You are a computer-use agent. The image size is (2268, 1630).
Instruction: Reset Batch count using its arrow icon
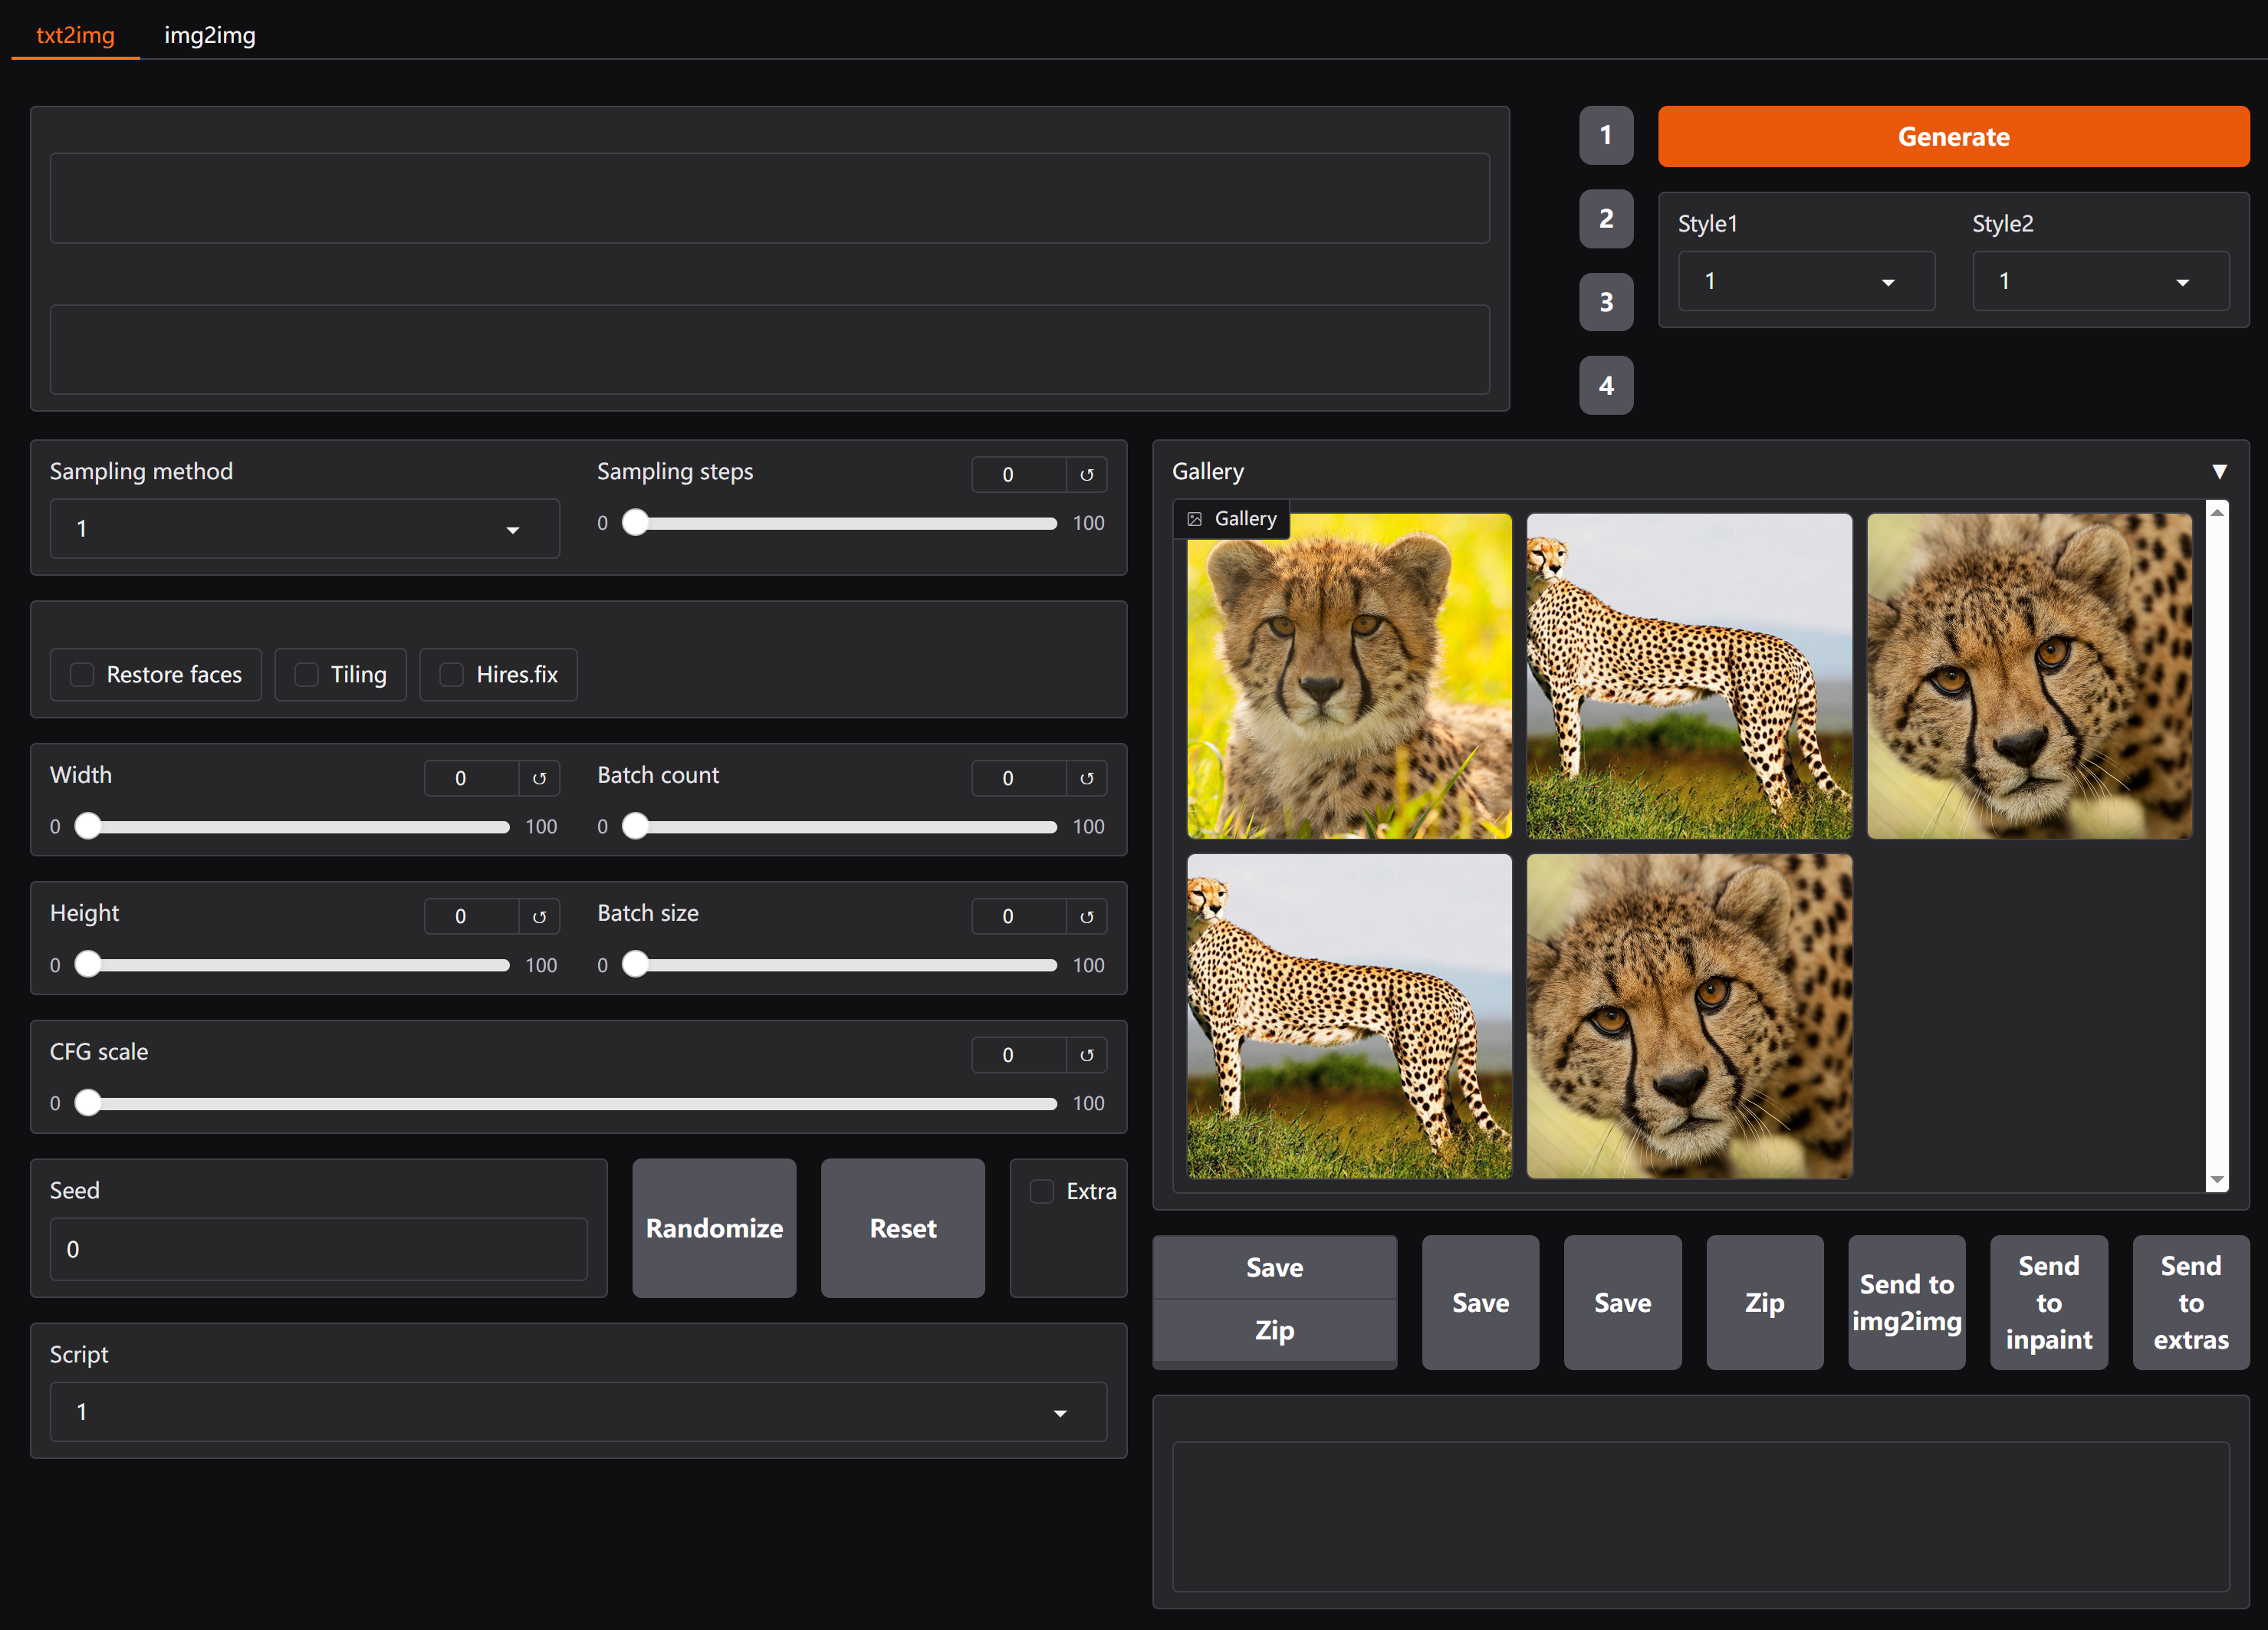tap(1086, 778)
